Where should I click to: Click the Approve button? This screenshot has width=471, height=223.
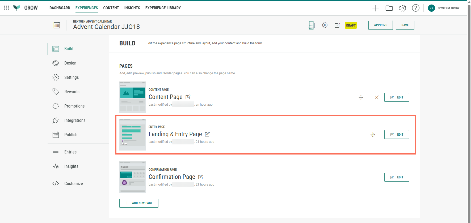tap(380, 25)
